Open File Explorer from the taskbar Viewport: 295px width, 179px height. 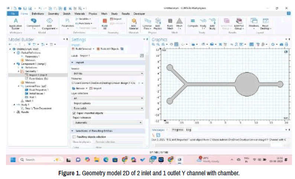tap(96, 160)
